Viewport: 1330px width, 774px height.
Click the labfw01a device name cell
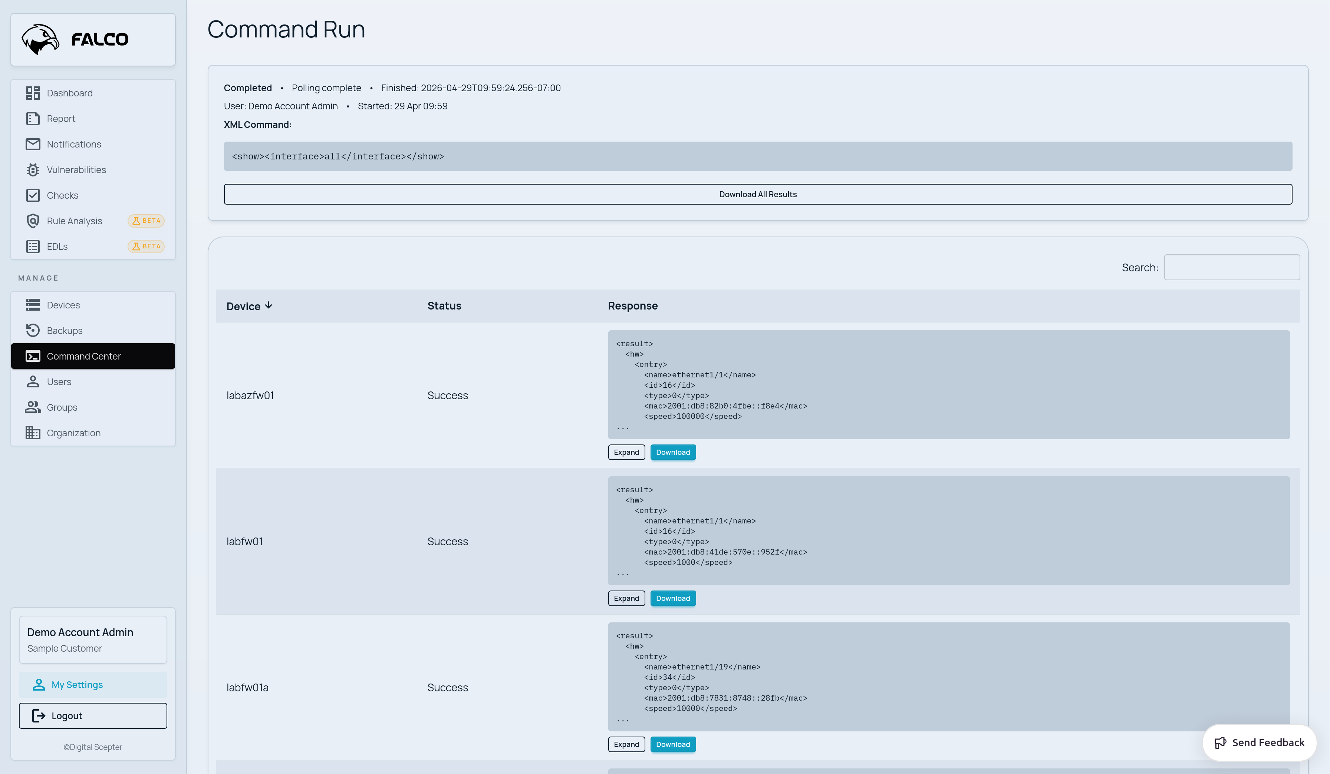tap(247, 688)
